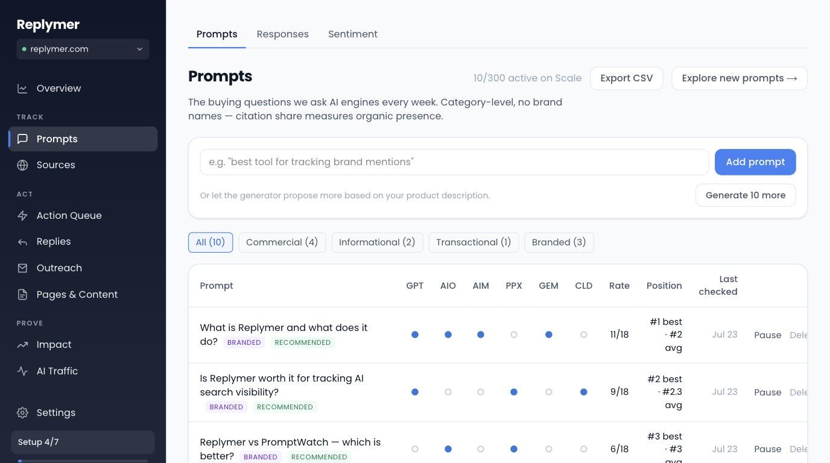Go to Outreach in the sidebar
The image size is (830, 463).
(83, 268)
